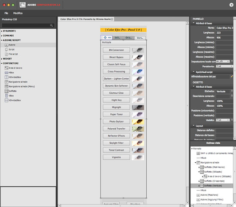This screenshot has height=207, width=236.
Task: Click the pencil edit script icon
Action: [232, 77]
